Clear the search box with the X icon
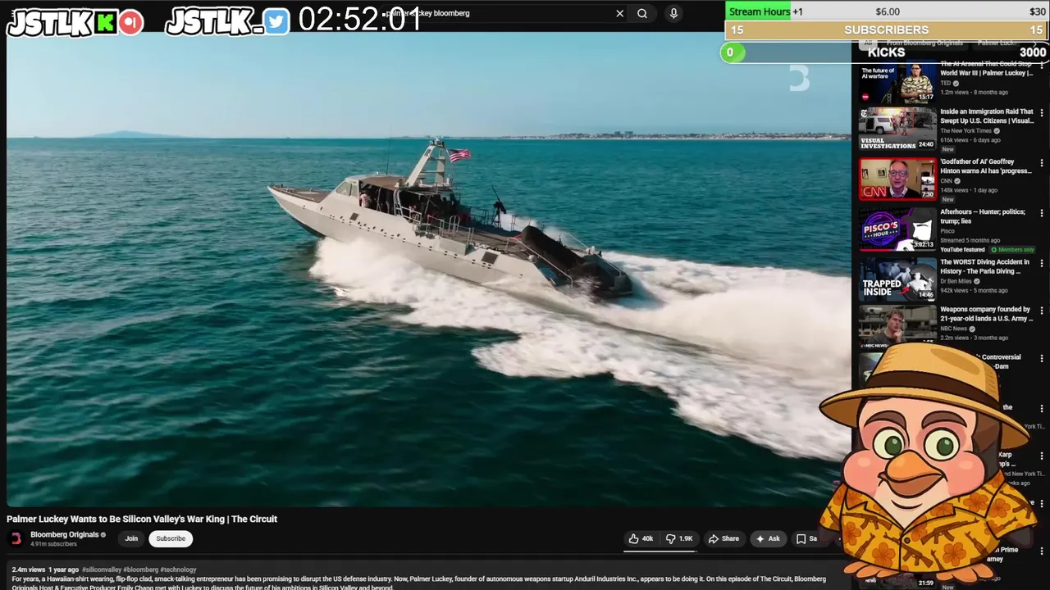Image resolution: width=1050 pixels, height=590 pixels. pos(619,13)
